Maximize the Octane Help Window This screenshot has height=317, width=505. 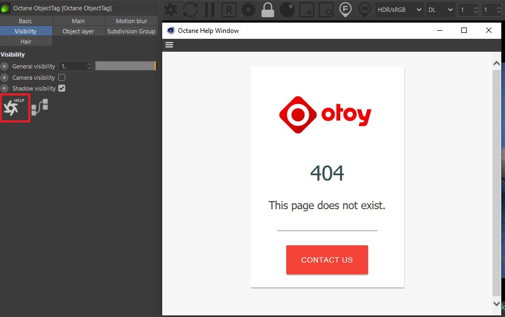pyautogui.click(x=464, y=30)
